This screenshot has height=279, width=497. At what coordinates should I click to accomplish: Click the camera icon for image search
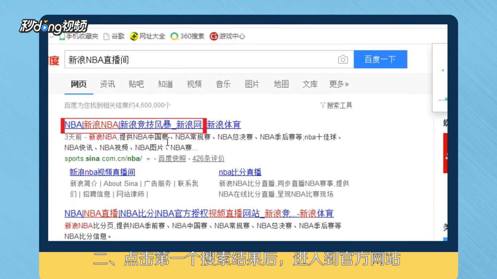point(342,59)
